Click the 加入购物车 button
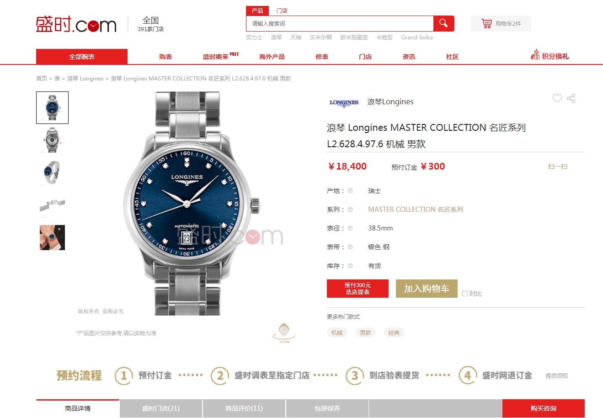603x418 pixels. [x=427, y=289]
